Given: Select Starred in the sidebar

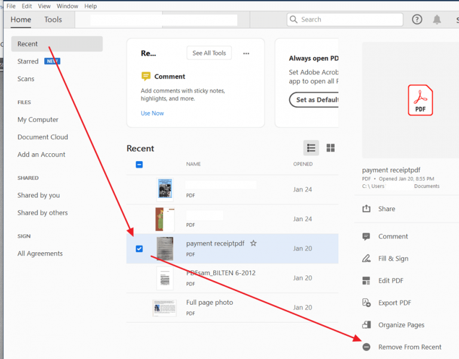Looking at the screenshot, I should [28, 61].
